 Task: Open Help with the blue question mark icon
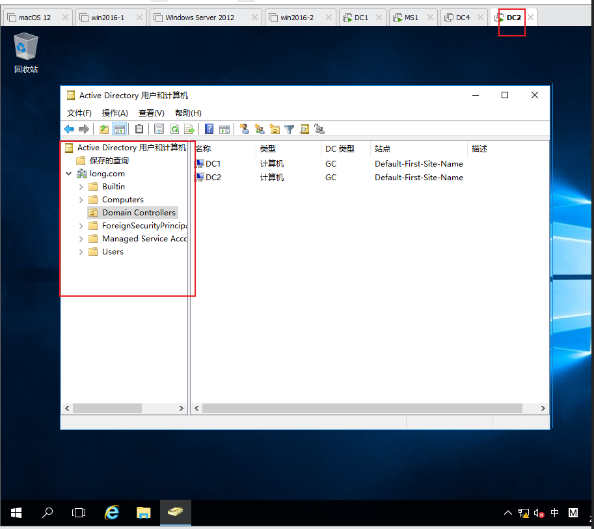click(209, 129)
